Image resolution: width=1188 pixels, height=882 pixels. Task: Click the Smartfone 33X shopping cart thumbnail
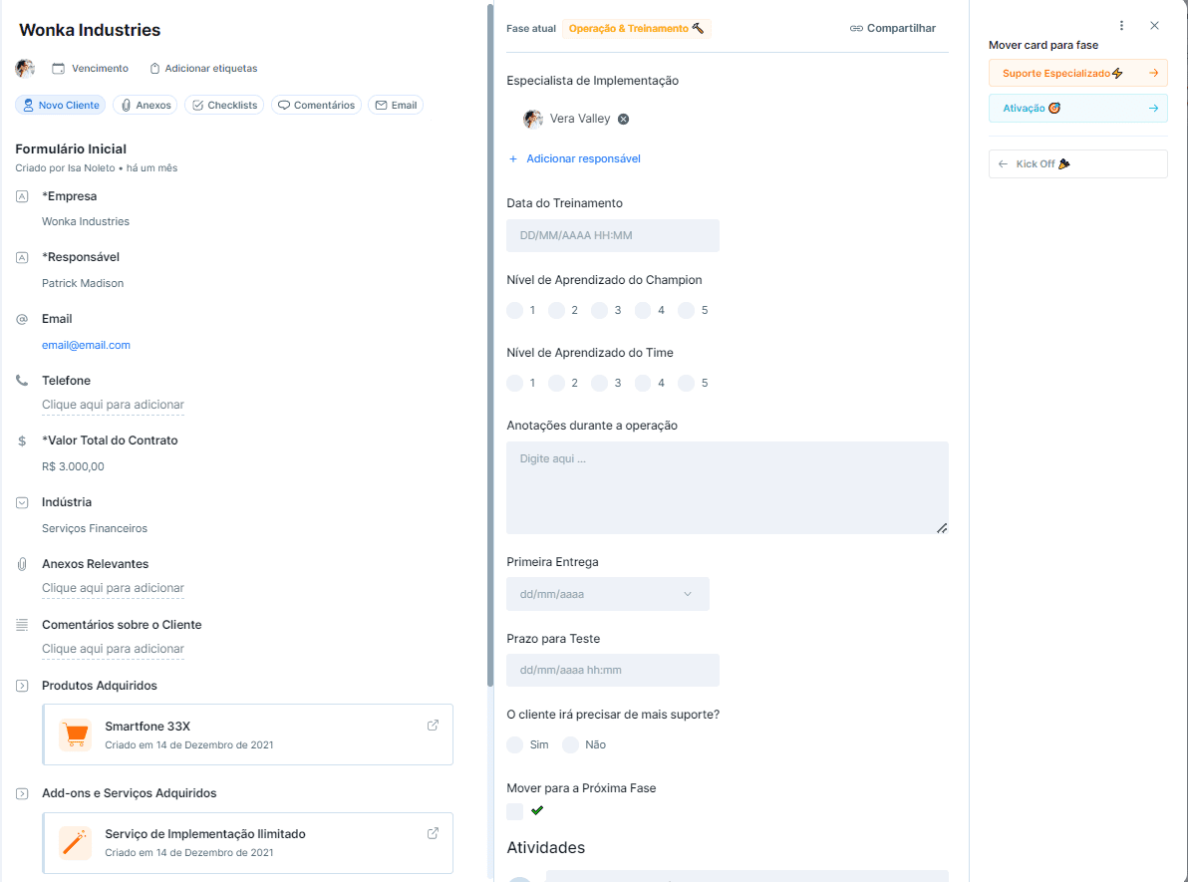tap(75, 735)
